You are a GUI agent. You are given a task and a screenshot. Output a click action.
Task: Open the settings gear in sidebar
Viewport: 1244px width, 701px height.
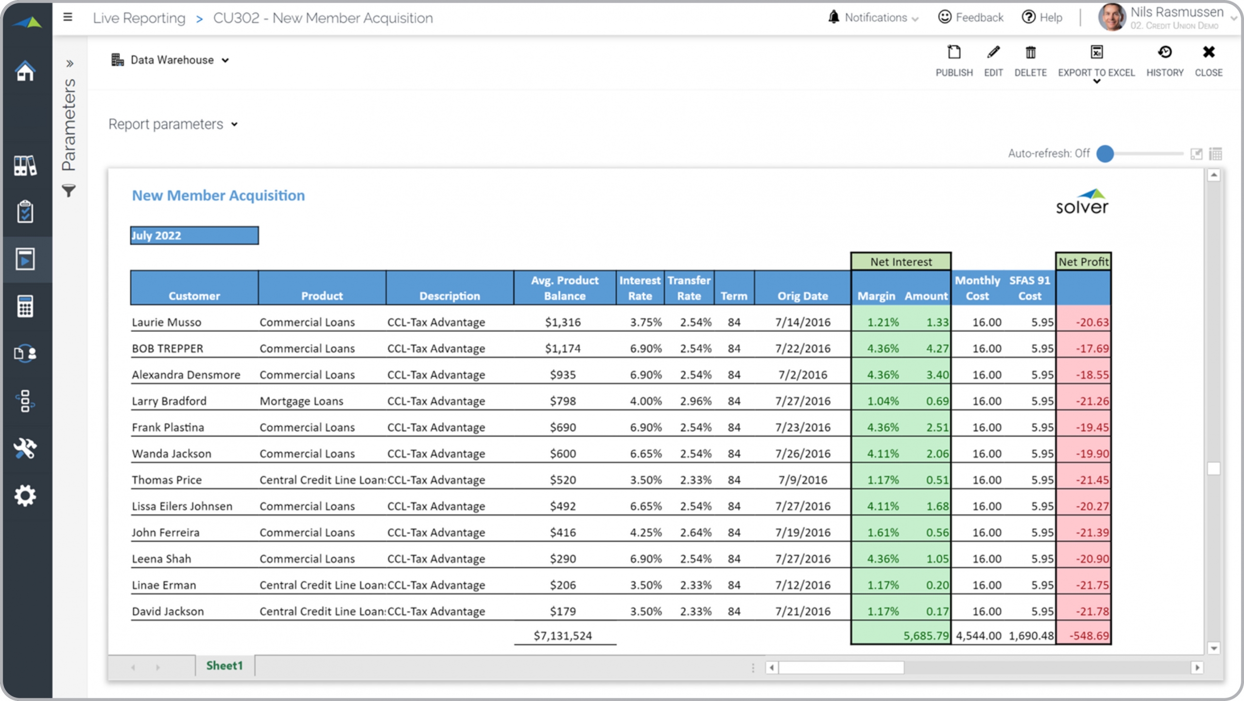[25, 496]
